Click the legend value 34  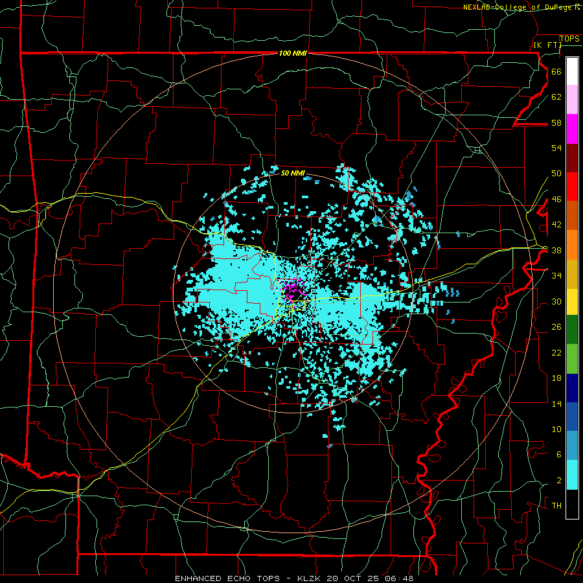coord(556,275)
